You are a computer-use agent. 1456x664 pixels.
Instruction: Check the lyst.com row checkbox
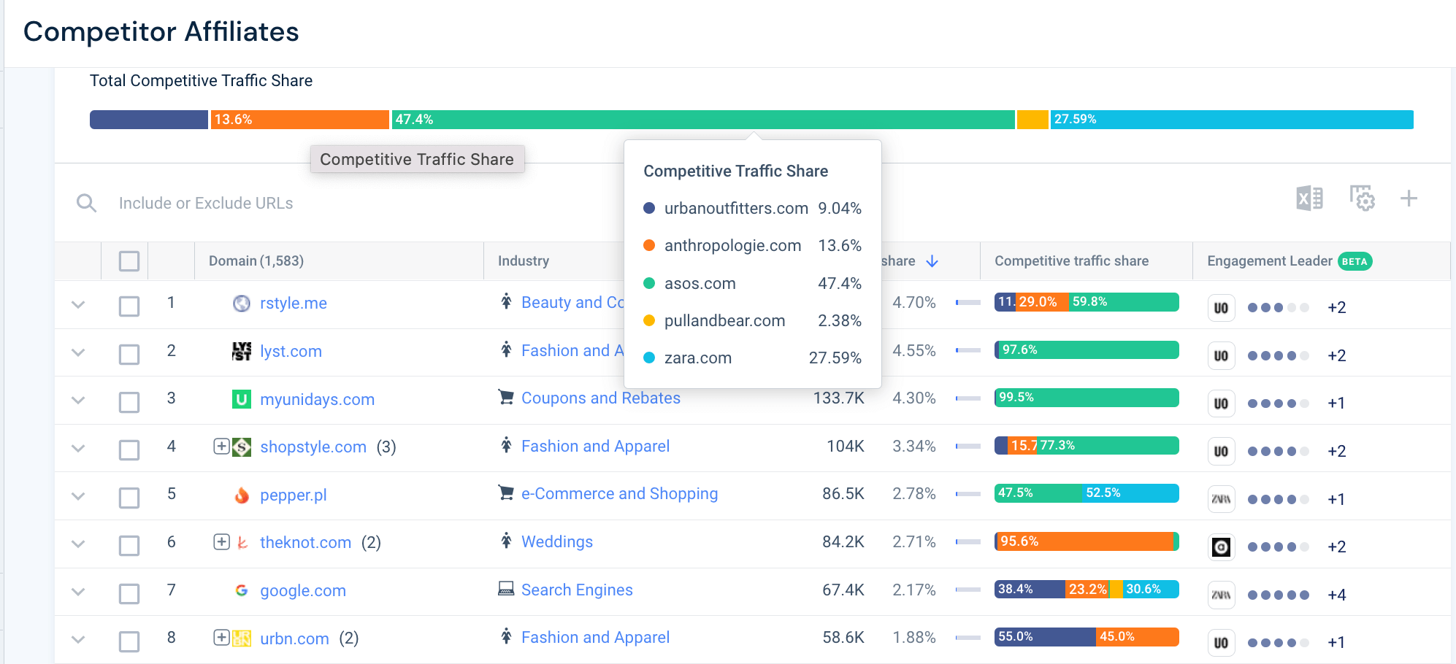click(129, 354)
